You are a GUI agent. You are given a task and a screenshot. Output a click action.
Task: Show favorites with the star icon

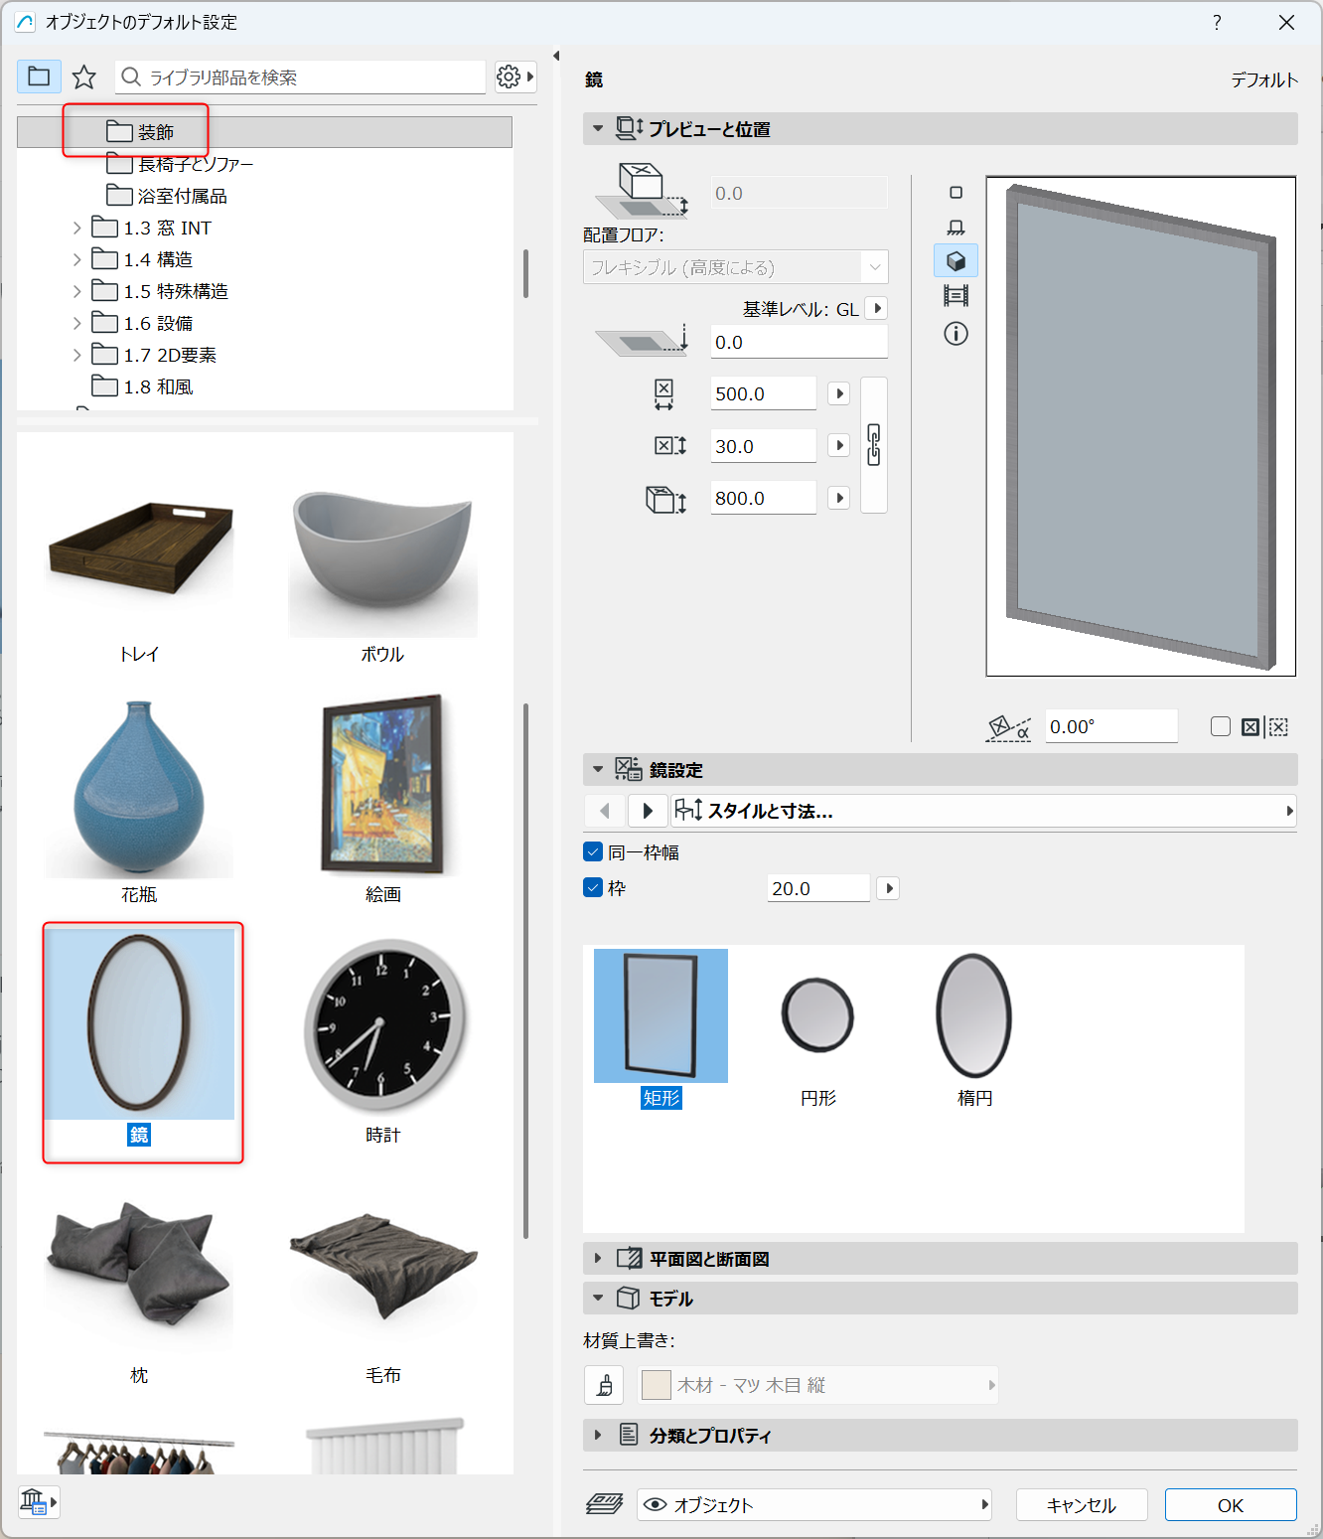pos(84,77)
